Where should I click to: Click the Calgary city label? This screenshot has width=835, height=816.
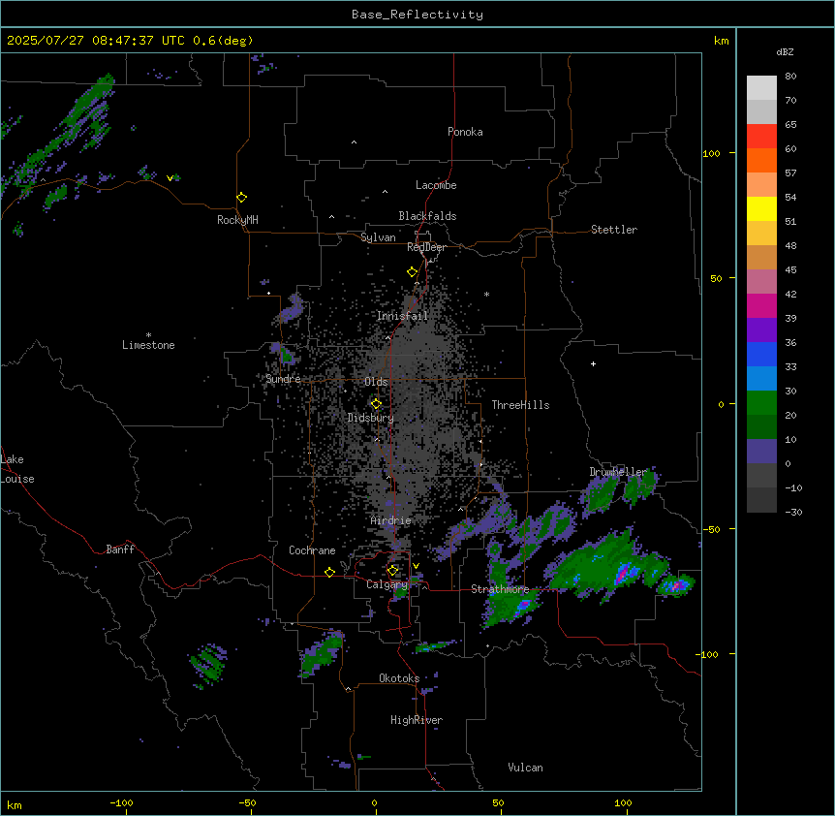tap(387, 584)
